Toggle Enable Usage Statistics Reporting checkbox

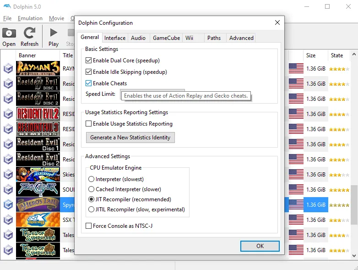pyautogui.click(x=89, y=124)
